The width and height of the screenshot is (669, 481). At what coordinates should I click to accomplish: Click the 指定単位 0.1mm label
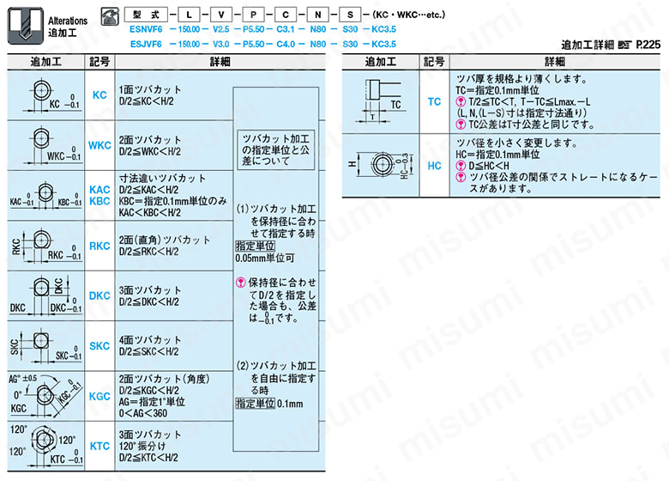269,404
